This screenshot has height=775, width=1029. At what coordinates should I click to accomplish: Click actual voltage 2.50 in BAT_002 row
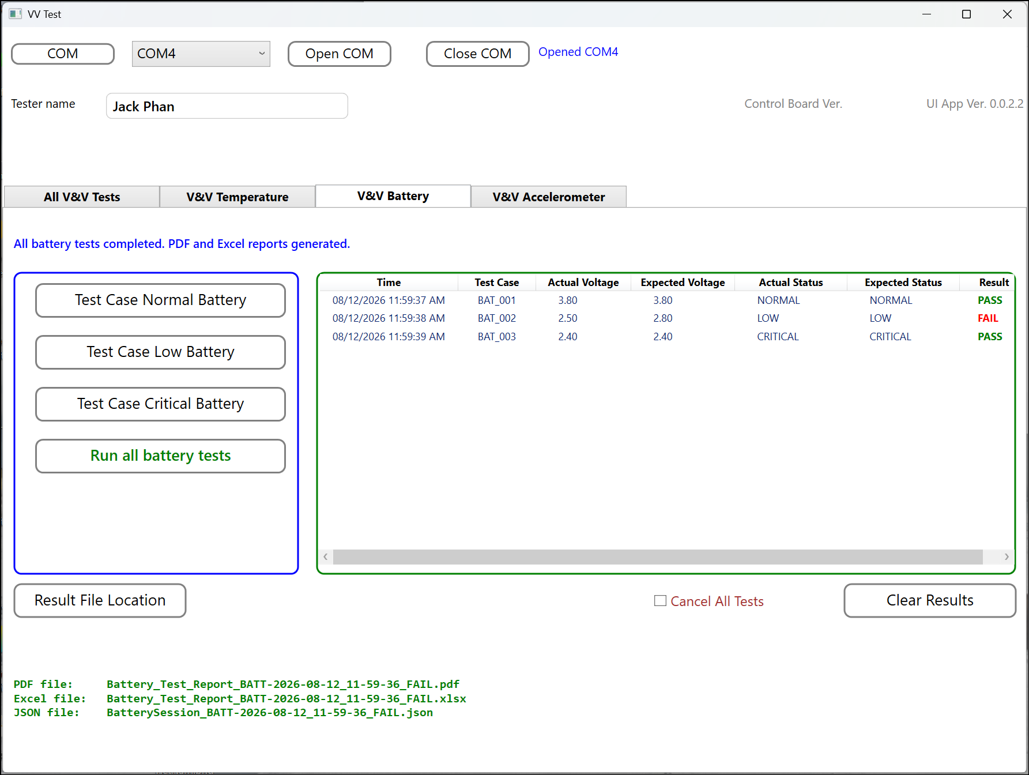pyautogui.click(x=568, y=318)
